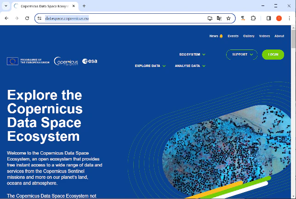Click the ESA logo
Viewport: 296px width, 199px height.
pos(90,61)
